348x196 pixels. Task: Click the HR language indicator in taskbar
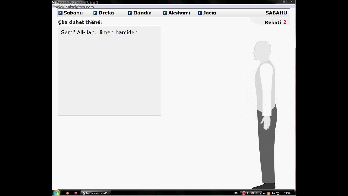pos(236,193)
